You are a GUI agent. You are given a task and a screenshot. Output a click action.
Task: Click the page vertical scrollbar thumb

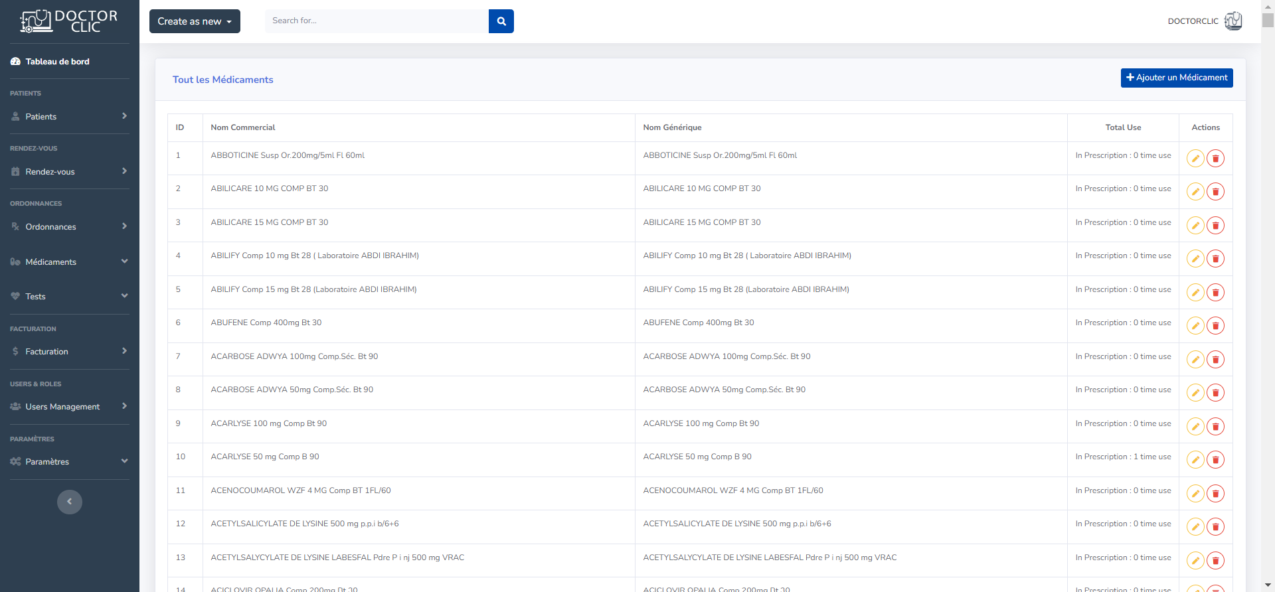point(1268,20)
